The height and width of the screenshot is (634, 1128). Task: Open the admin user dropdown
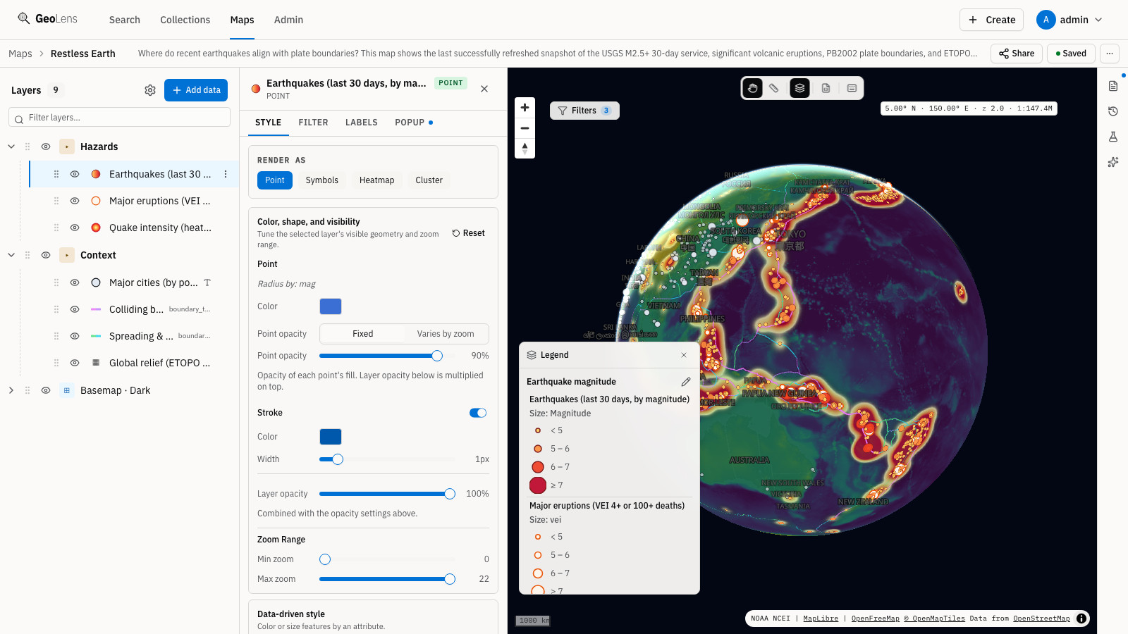click(1069, 20)
